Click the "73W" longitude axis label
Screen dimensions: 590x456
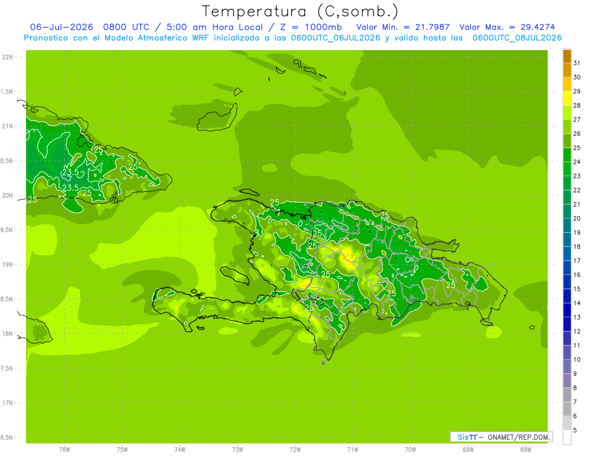pos(237,450)
